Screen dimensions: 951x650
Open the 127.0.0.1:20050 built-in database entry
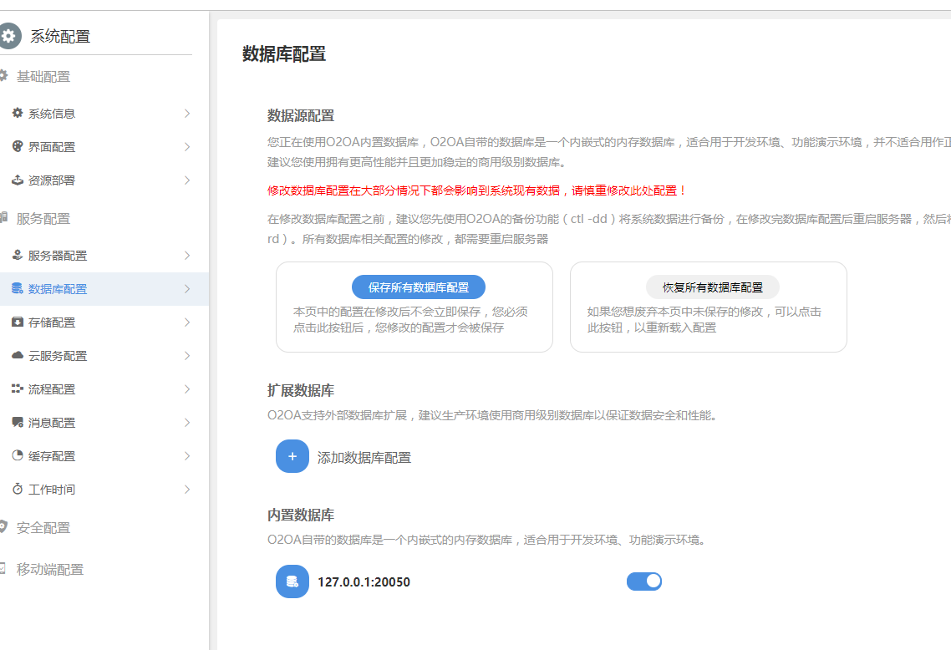click(364, 582)
